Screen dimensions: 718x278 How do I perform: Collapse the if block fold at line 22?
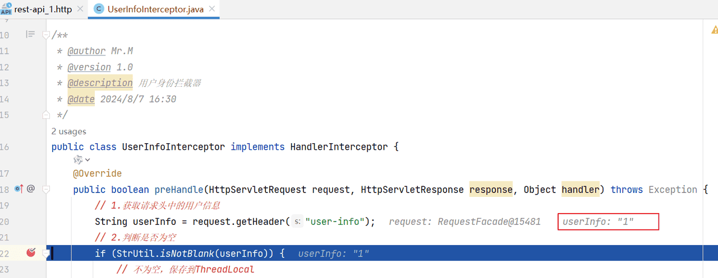click(46, 253)
